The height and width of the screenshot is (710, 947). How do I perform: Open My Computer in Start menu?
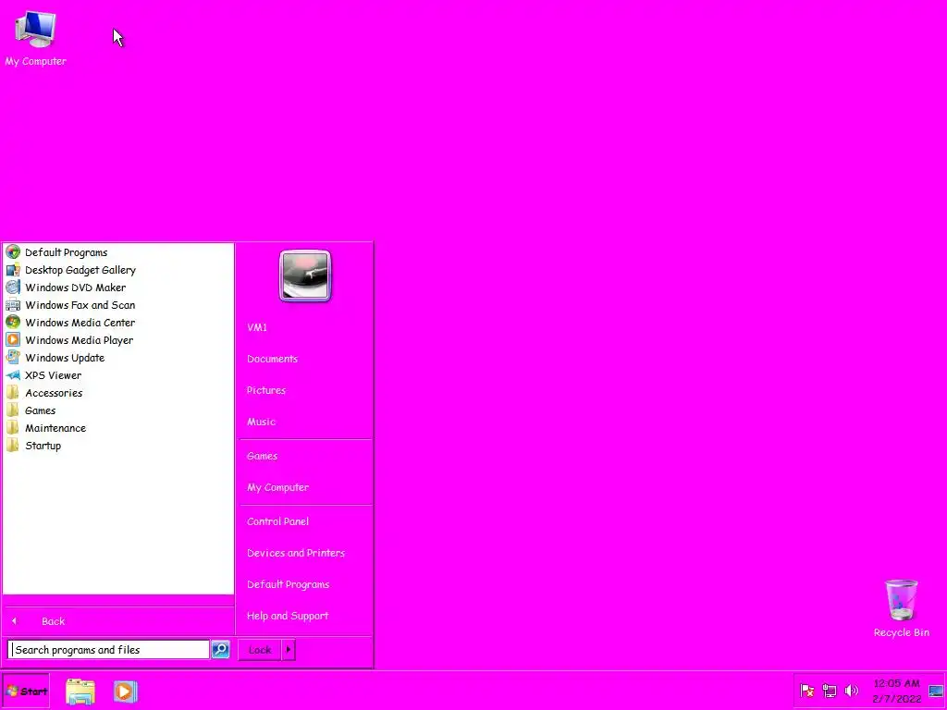(x=277, y=487)
